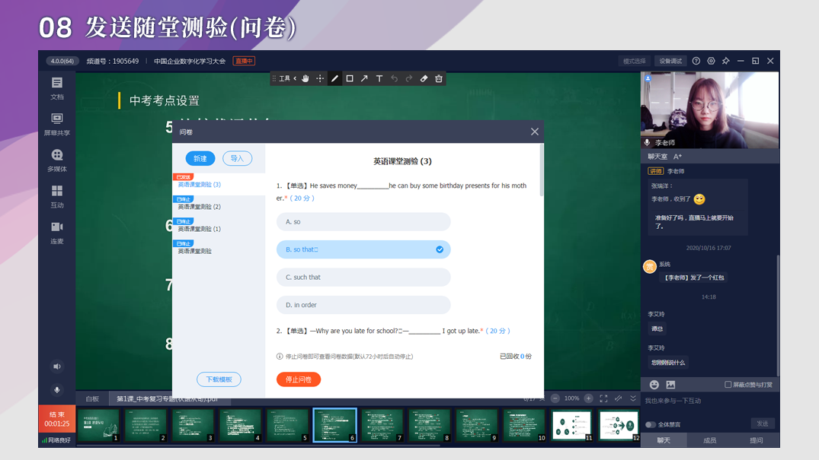
Task: Select answer option A. so
Action: coord(363,222)
